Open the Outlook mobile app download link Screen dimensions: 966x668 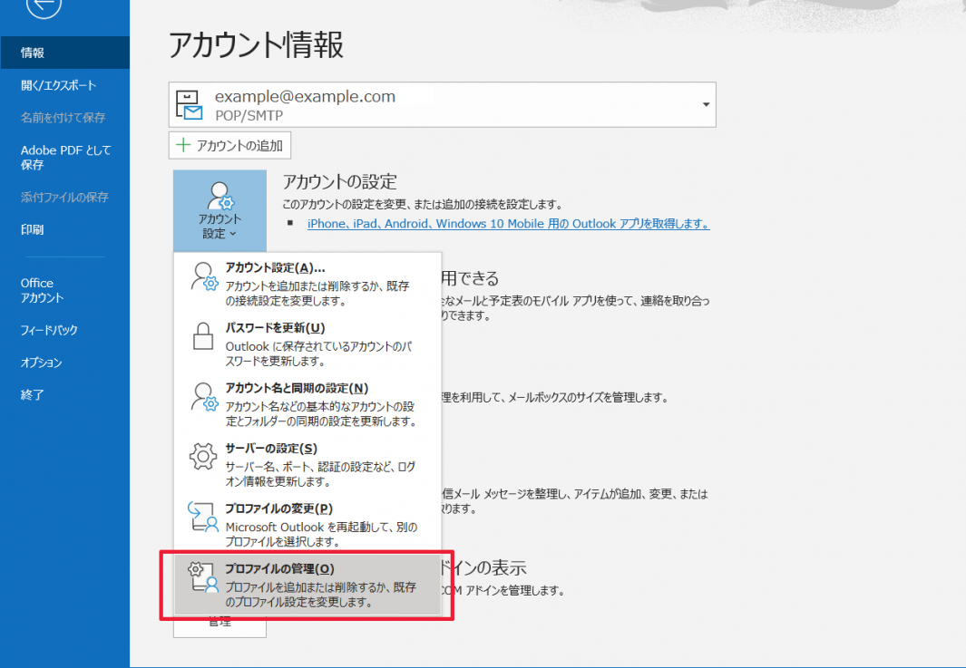tap(508, 223)
